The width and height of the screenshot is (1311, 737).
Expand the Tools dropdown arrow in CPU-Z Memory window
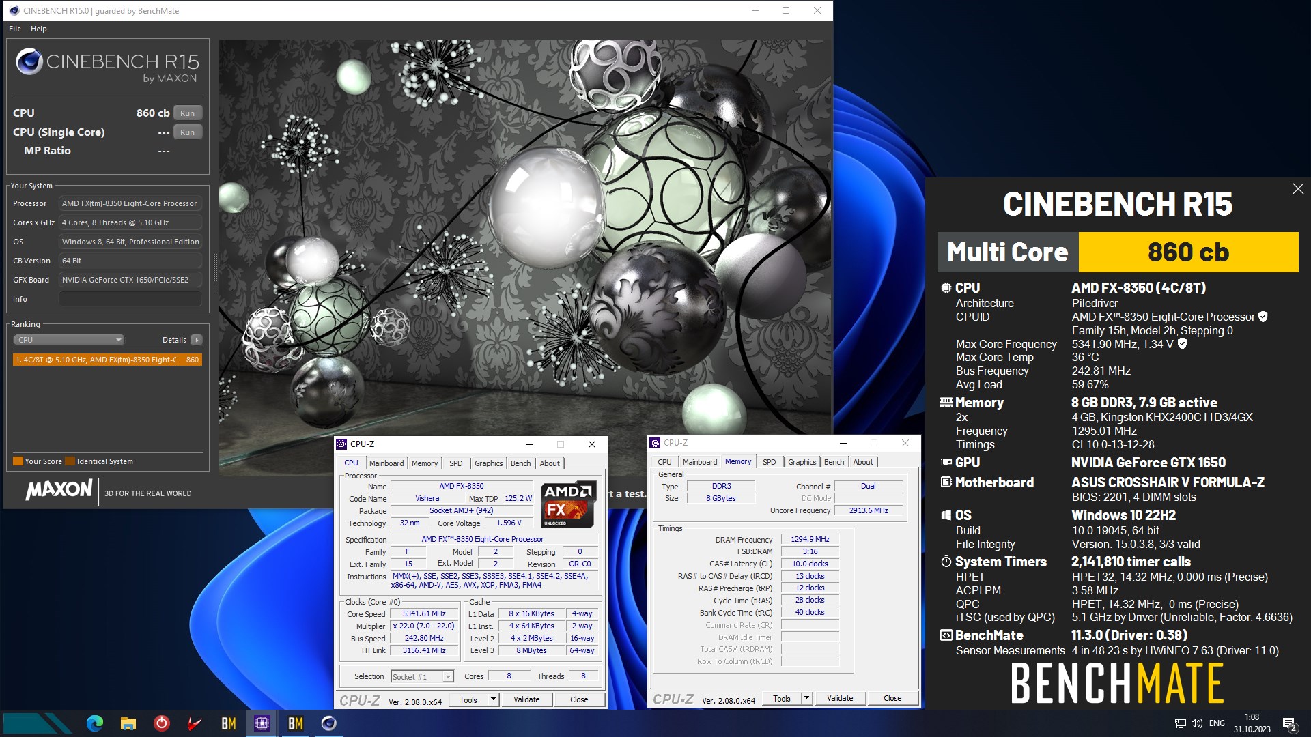pyautogui.click(x=806, y=698)
